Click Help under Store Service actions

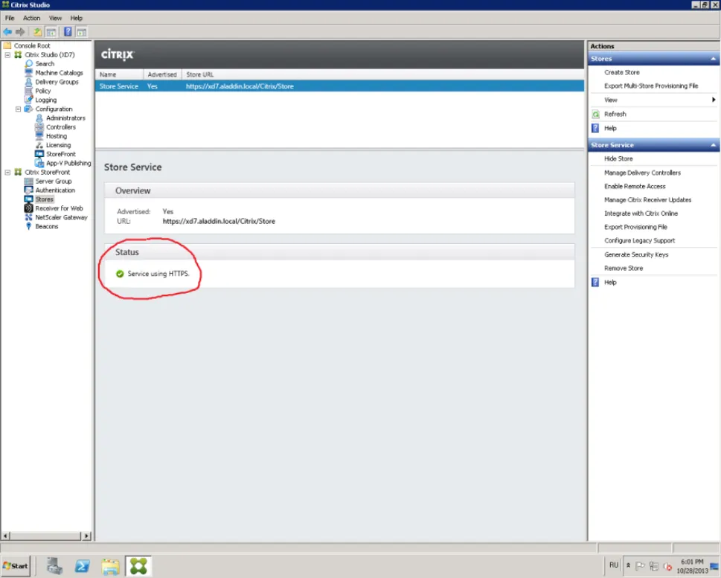tap(610, 283)
